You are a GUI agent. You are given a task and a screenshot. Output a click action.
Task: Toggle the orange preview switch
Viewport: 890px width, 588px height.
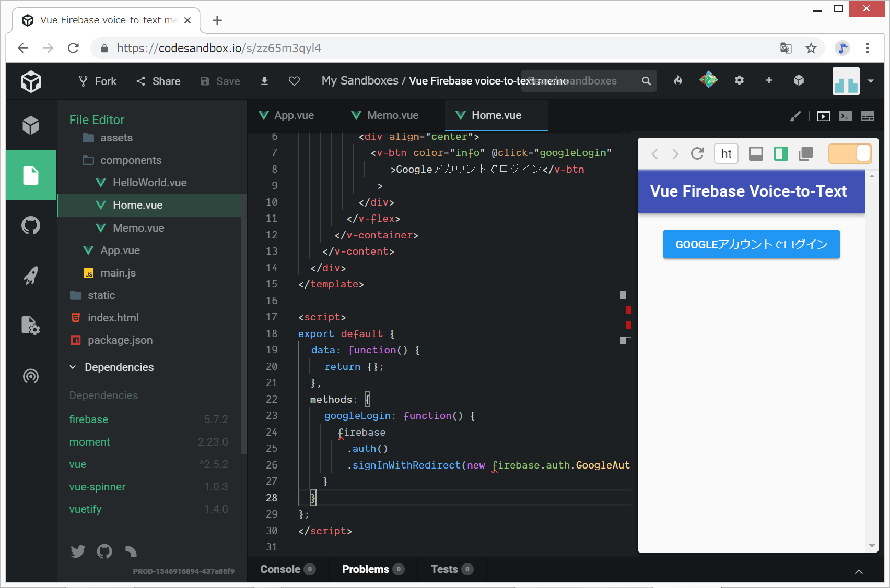(850, 153)
